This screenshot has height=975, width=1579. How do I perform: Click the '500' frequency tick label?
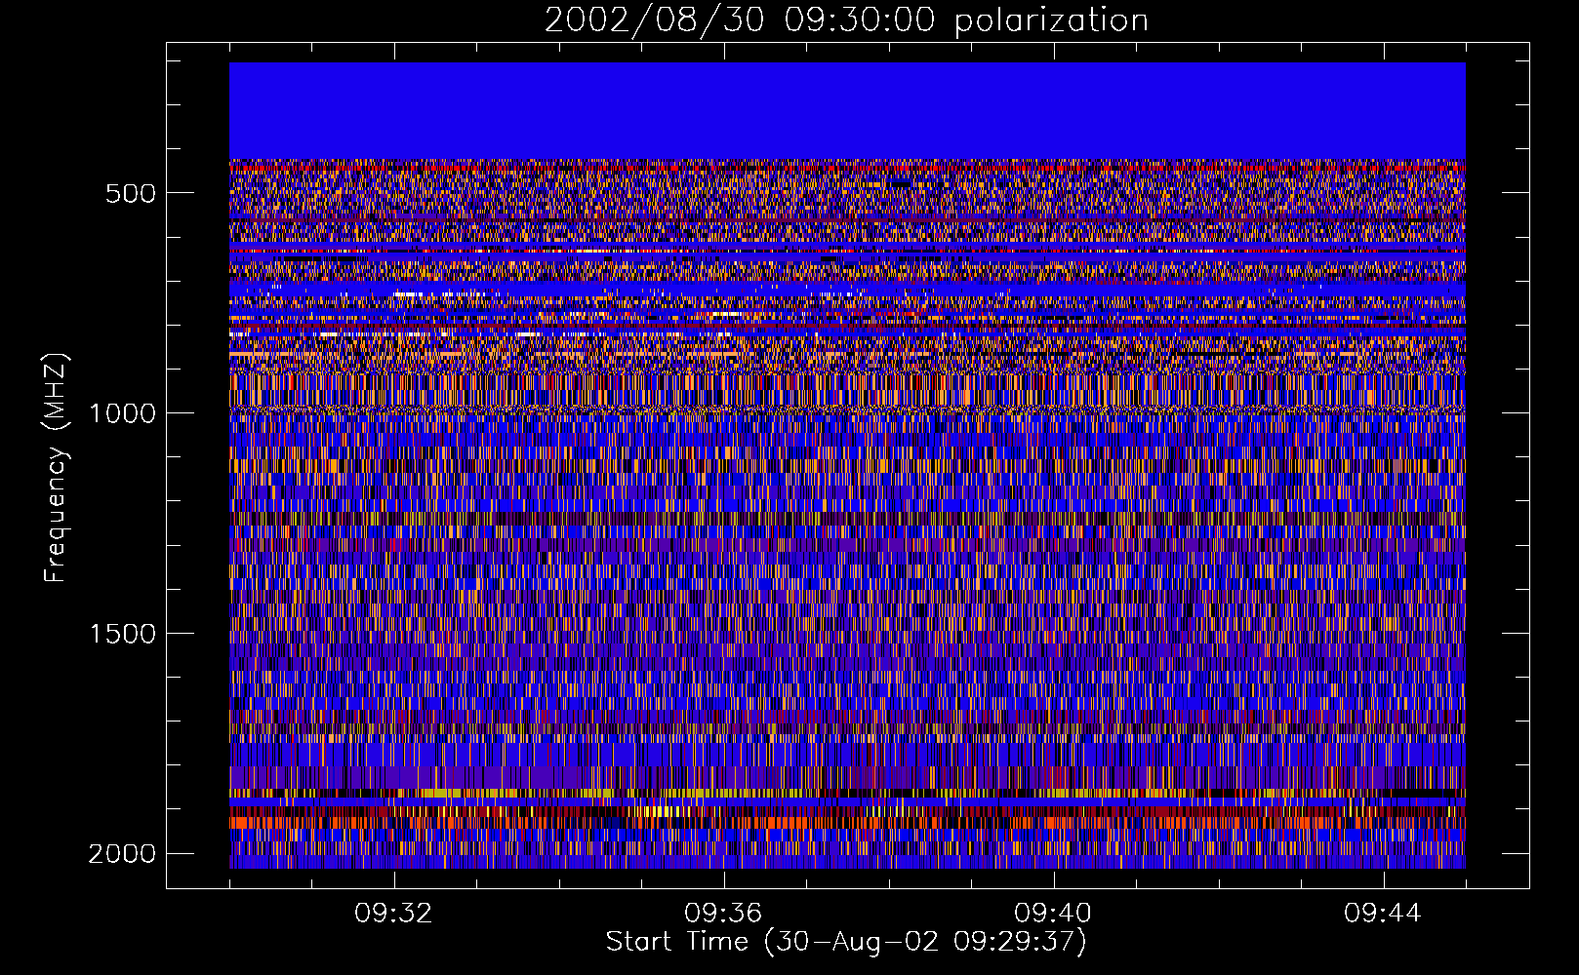point(131,193)
